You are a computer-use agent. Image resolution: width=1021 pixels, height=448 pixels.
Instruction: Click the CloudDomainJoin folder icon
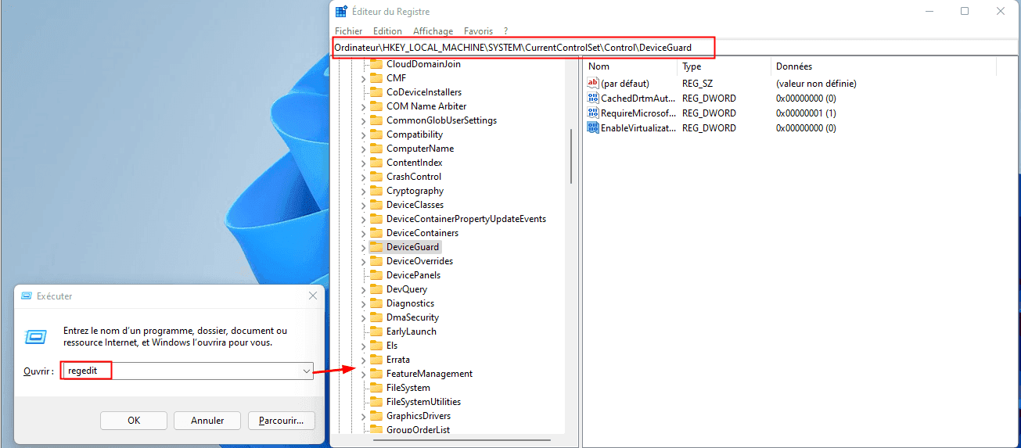(376, 64)
